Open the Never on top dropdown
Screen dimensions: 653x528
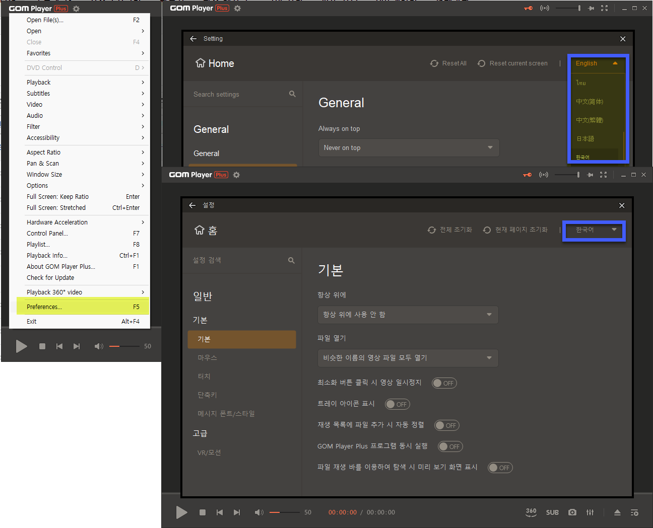(x=409, y=148)
